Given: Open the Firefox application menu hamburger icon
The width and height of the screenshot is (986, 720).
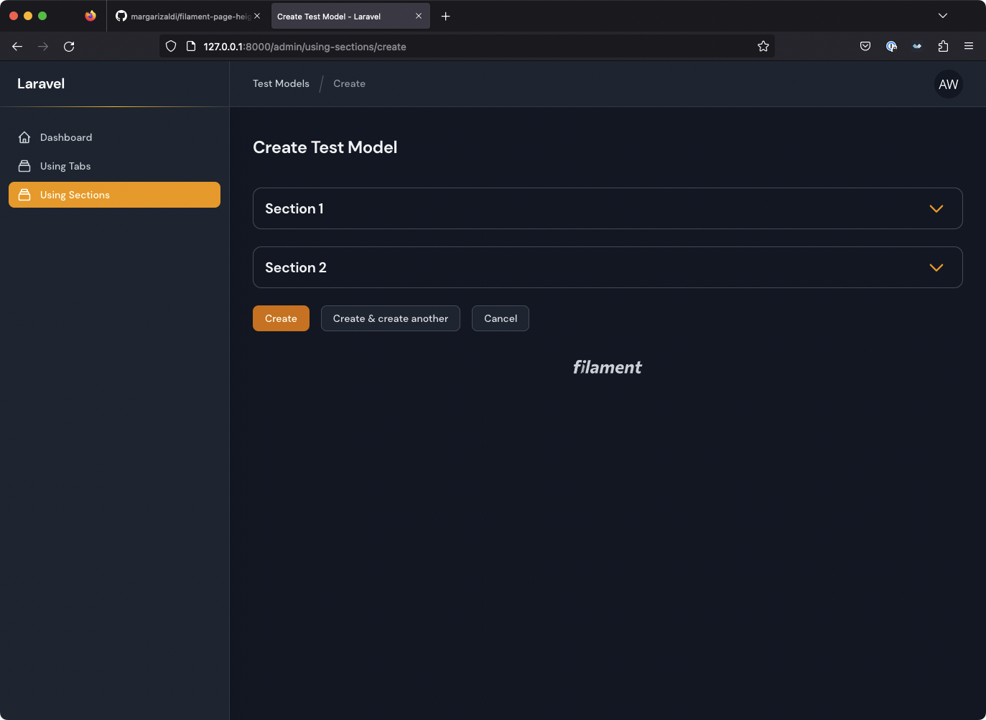Looking at the screenshot, I should tap(969, 46).
